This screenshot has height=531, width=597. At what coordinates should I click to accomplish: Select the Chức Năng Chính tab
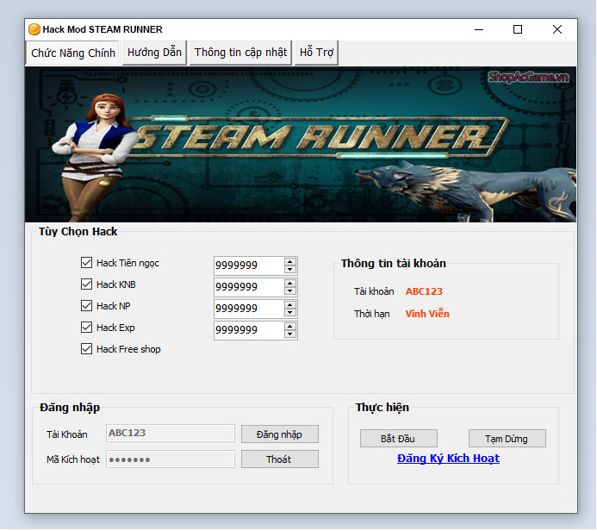coord(72,53)
